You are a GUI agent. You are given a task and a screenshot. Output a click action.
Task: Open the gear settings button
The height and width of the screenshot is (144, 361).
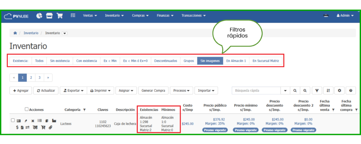tap(339, 90)
